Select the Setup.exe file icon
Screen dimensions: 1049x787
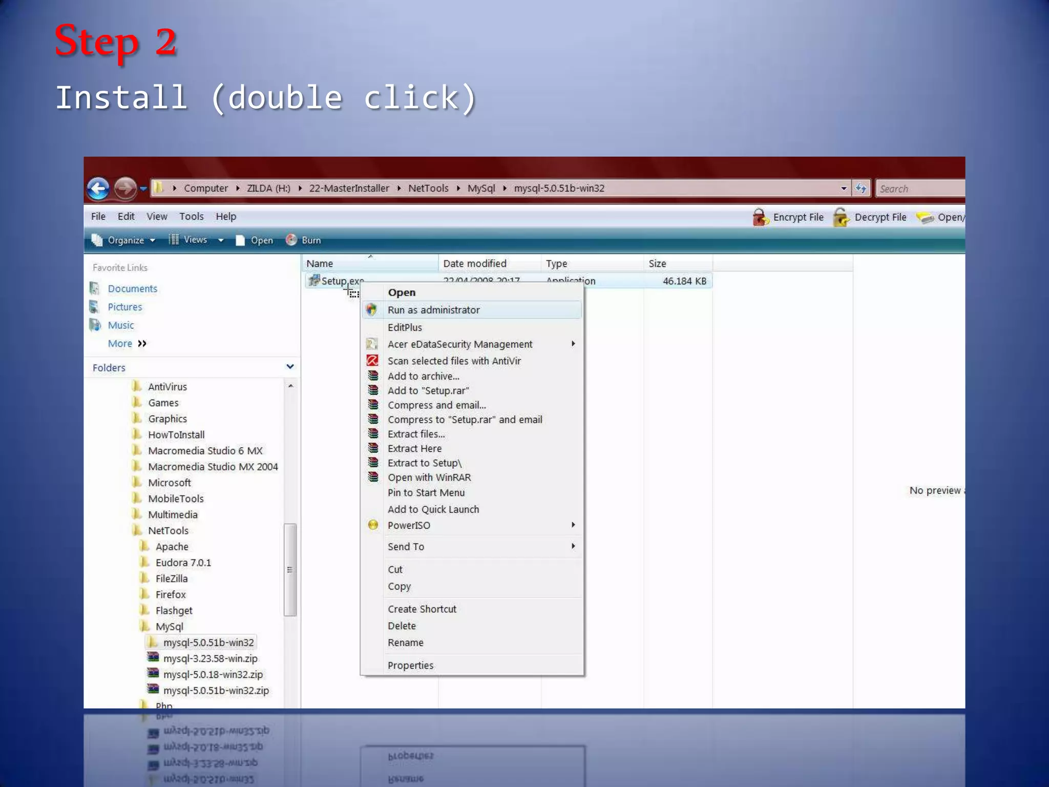[x=313, y=280]
